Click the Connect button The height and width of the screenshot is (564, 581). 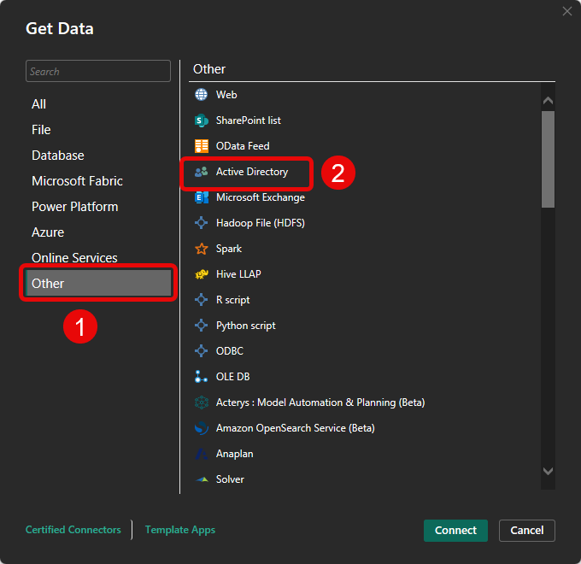pyautogui.click(x=455, y=531)
